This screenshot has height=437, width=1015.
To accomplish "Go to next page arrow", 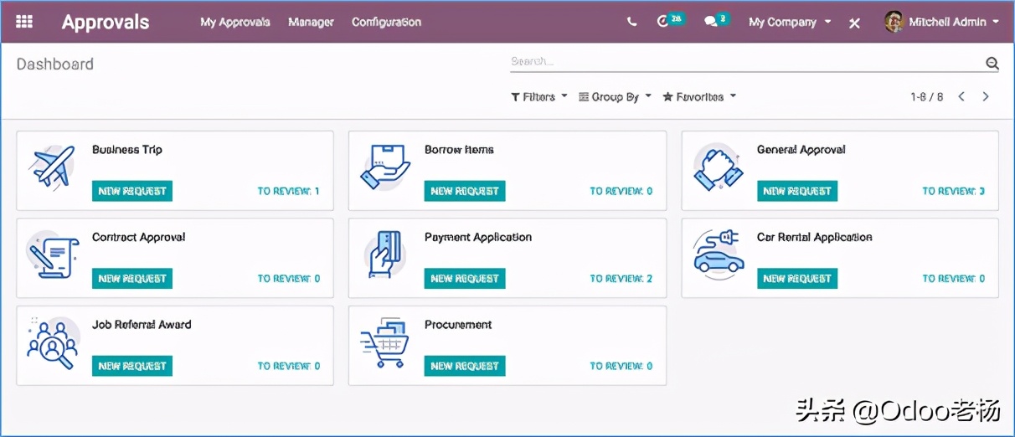I will coord(986,97).
